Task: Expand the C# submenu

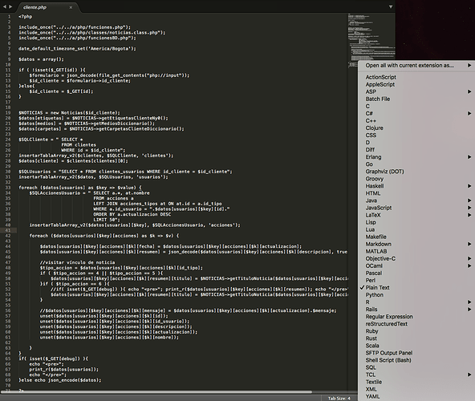Action: click(x=416, y=114)
